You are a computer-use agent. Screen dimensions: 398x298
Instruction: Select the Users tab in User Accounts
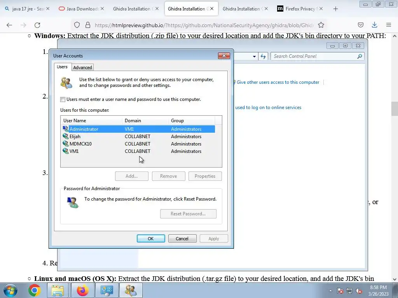[x=62, y=67]
